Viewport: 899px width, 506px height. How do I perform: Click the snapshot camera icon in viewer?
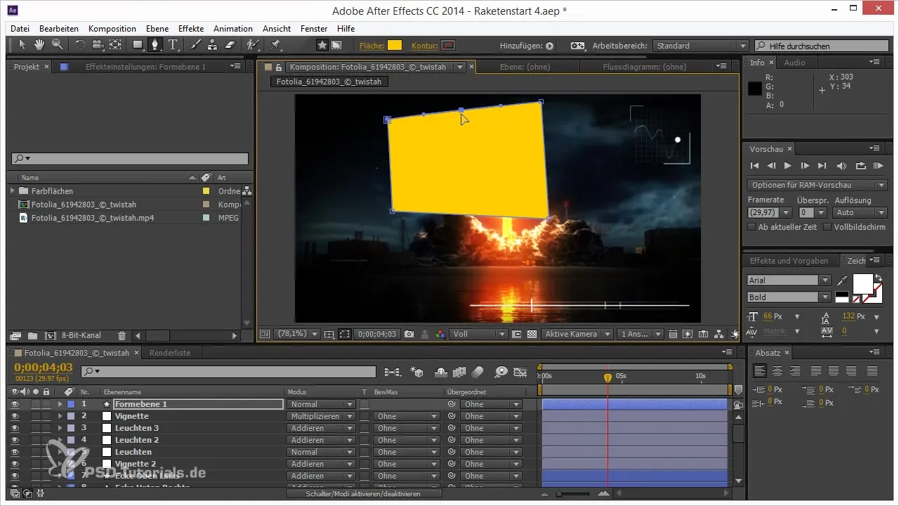click(409, 334)
